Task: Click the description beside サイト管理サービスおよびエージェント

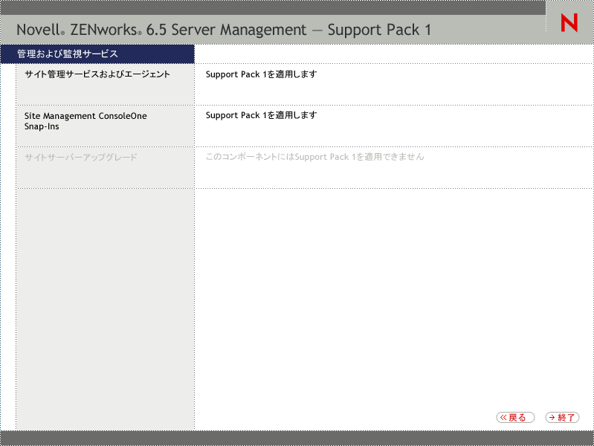Action: pos(261,74)
